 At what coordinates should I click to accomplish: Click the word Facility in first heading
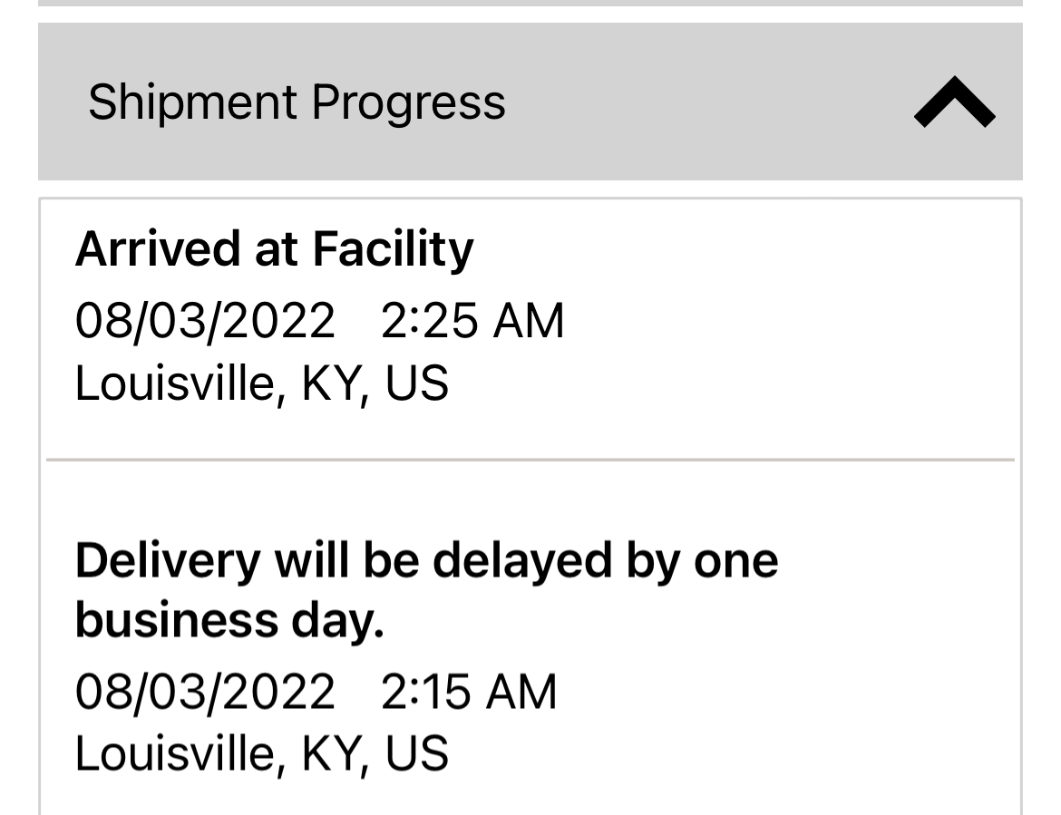[393, 249]
